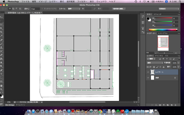
Task: Select the Path Selection tool
Action: (x=1, y=78)
